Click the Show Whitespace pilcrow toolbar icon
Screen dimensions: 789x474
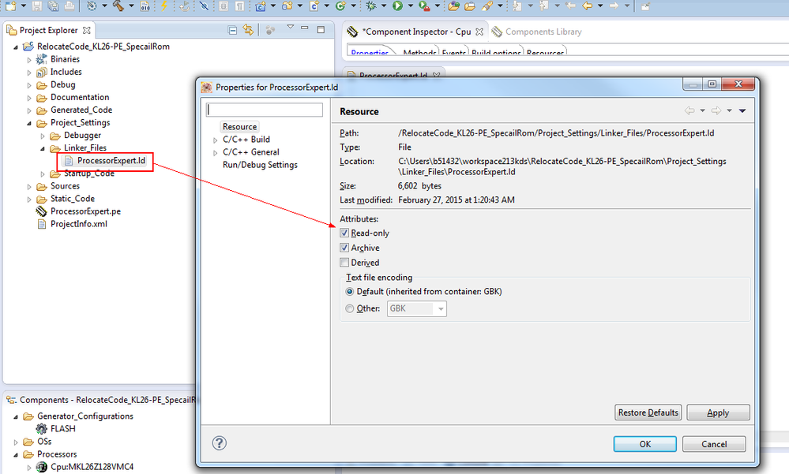(x=240, y=6)
